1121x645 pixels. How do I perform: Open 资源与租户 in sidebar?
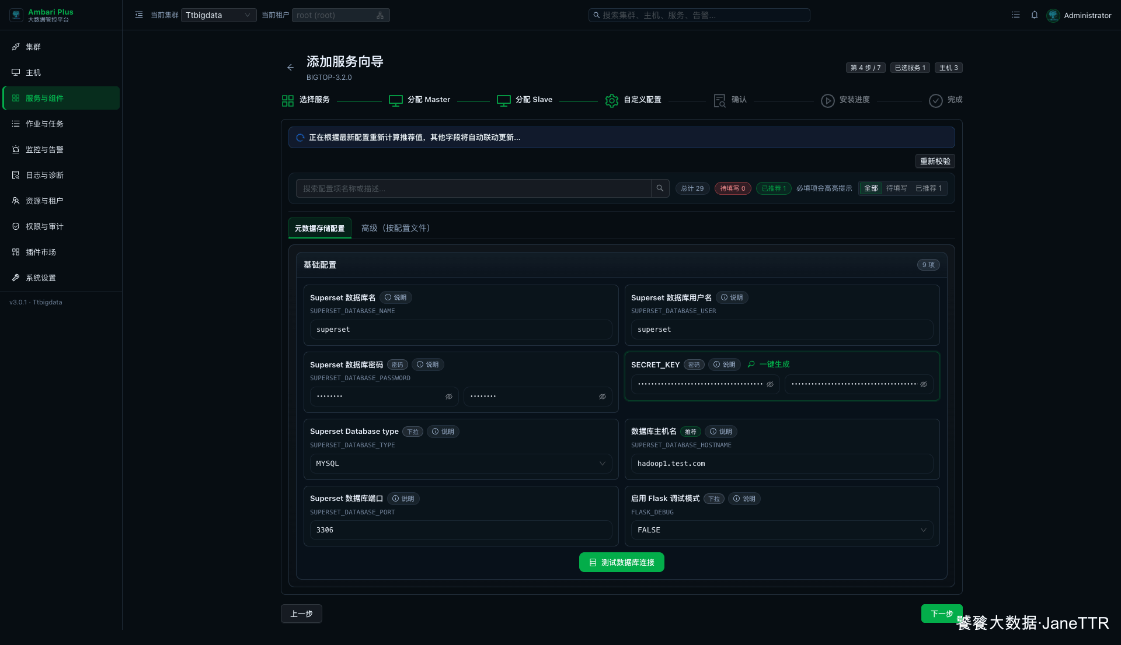pyautogui.click(x=61, y=201)
